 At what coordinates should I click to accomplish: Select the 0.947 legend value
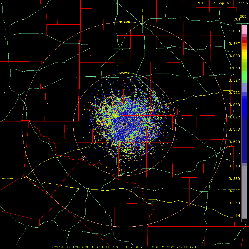pyautogui.click(x=234, y=43)
